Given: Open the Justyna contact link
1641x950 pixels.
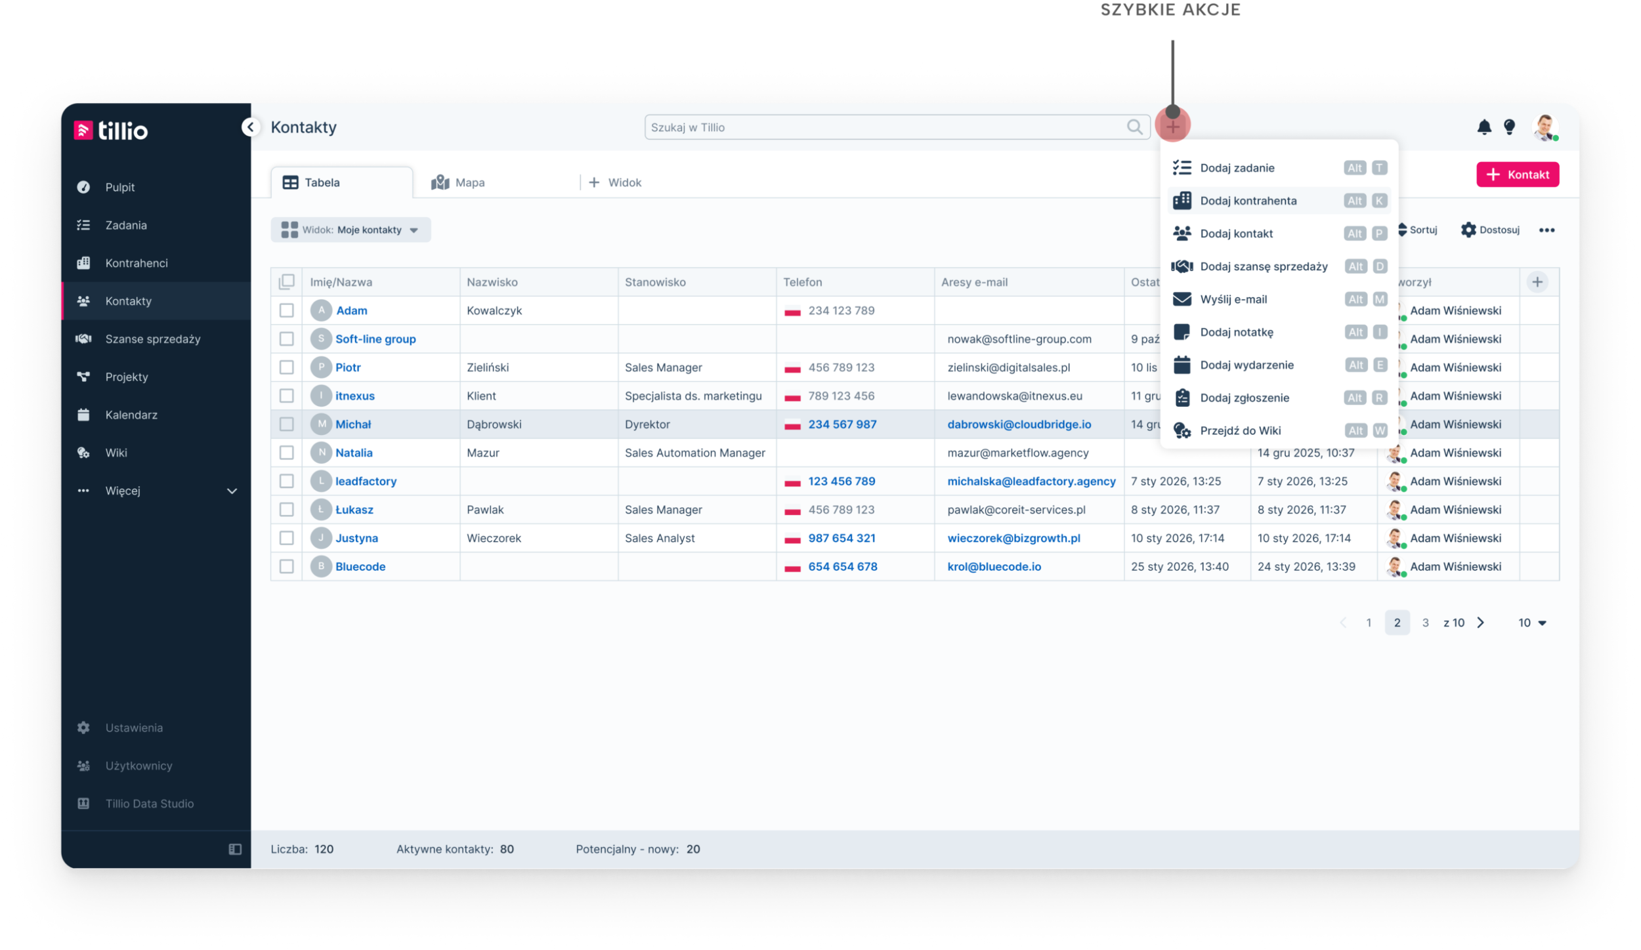Looking at the screenshot, I should click(x=356, y=539).
